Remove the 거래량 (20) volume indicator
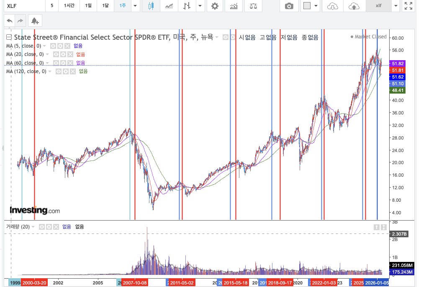 click(x=56, y=227)
